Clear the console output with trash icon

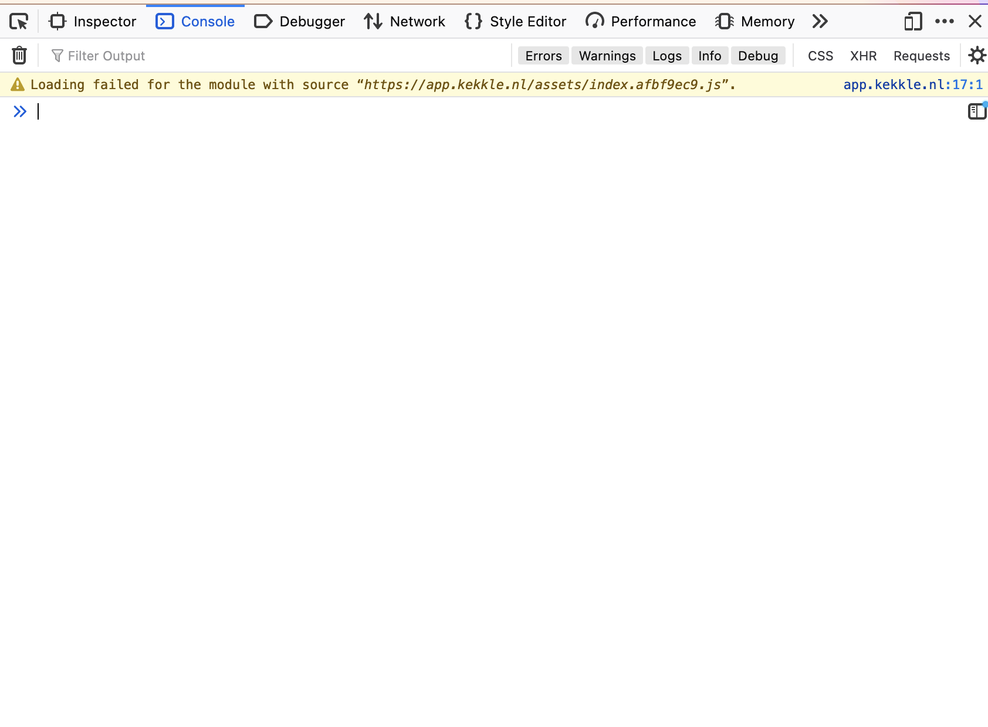point(19,55)
